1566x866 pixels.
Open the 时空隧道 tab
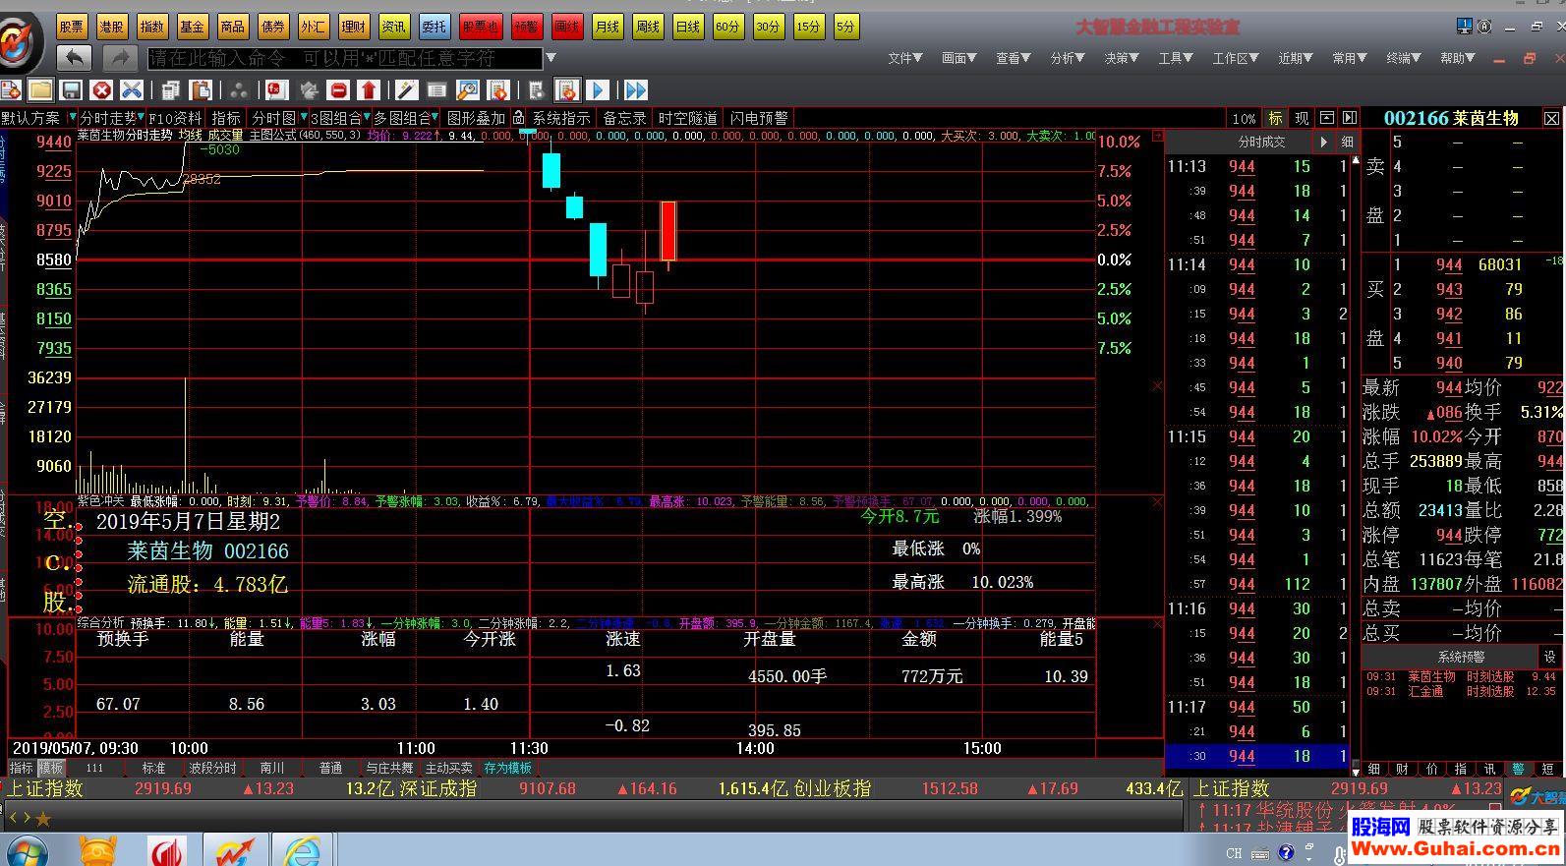tap(688, 118)
